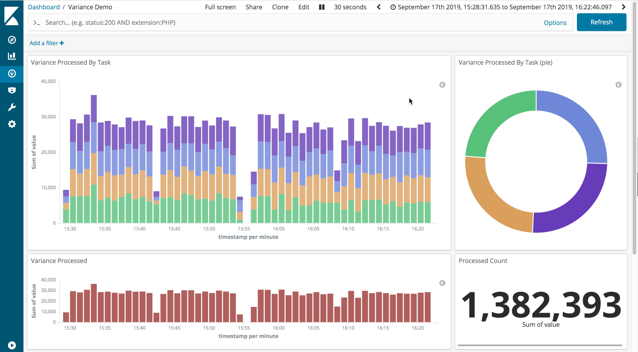Click the Variance Processed By Task panel title
This screenshot has width=638, height=352.
coord(71,62)
